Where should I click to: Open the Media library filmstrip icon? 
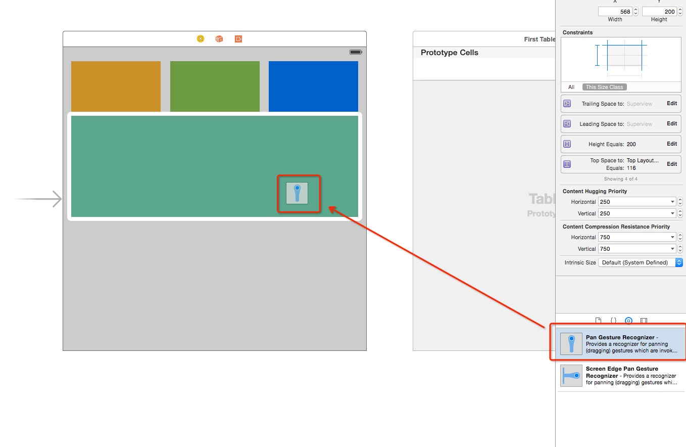pos(644,321)
